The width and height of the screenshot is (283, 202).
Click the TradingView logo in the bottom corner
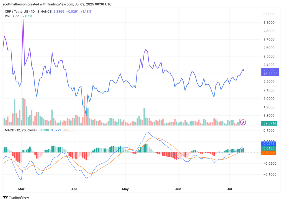pyautogui.click(x=15, y=197)
